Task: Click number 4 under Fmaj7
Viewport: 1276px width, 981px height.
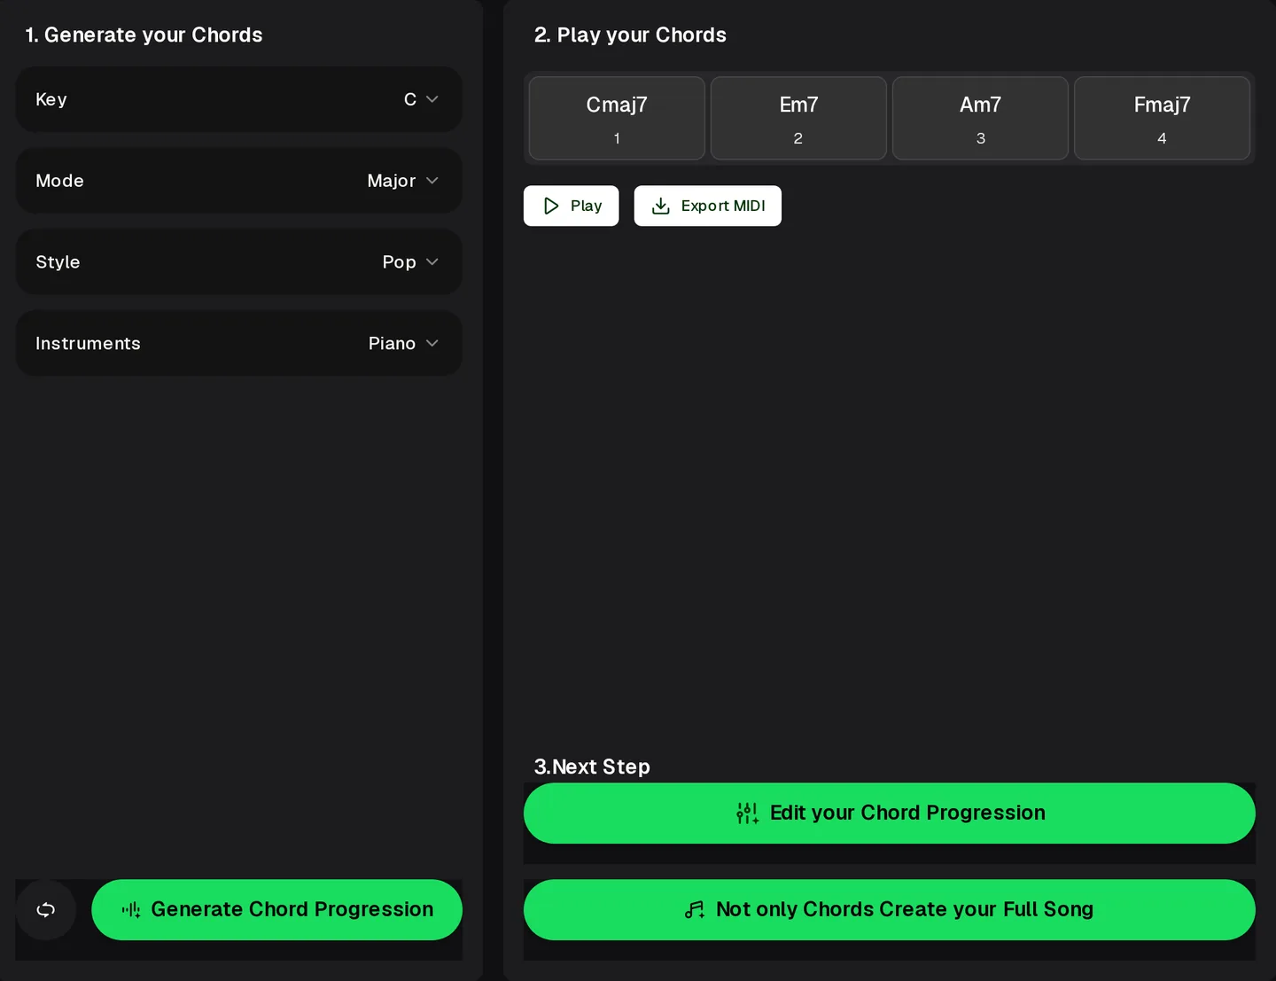Action: [1162, 138]
